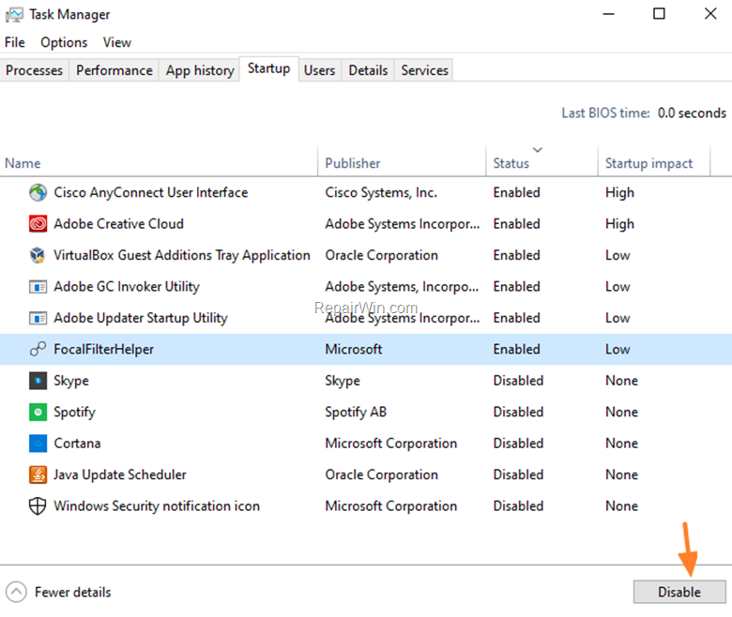Viewport: 732px width, 617px height.
Task: Click None impact in Cortana row
Action: pyautogui.click(x=622, y=443)
